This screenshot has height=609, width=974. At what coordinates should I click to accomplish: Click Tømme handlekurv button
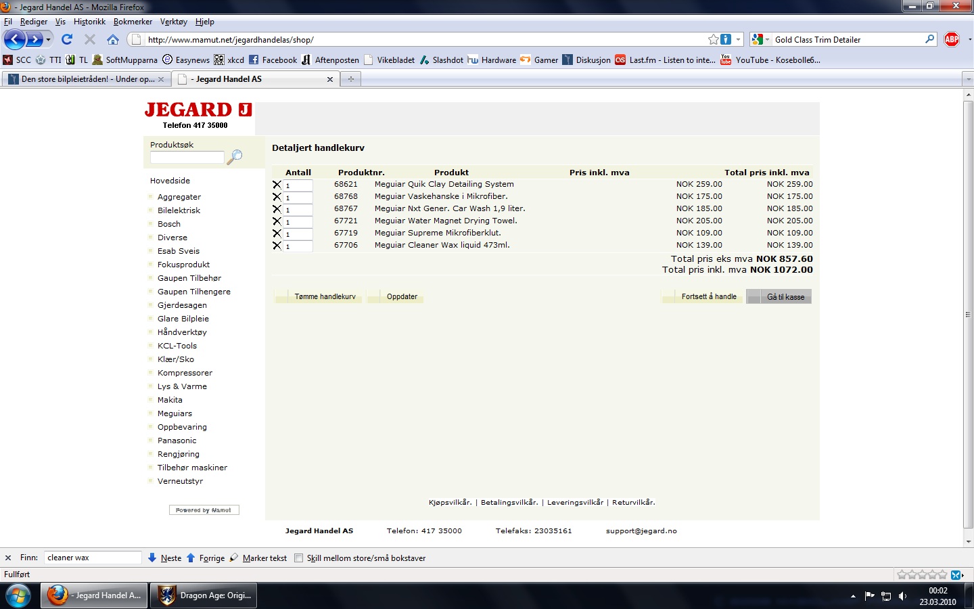(x=319, y=296)
